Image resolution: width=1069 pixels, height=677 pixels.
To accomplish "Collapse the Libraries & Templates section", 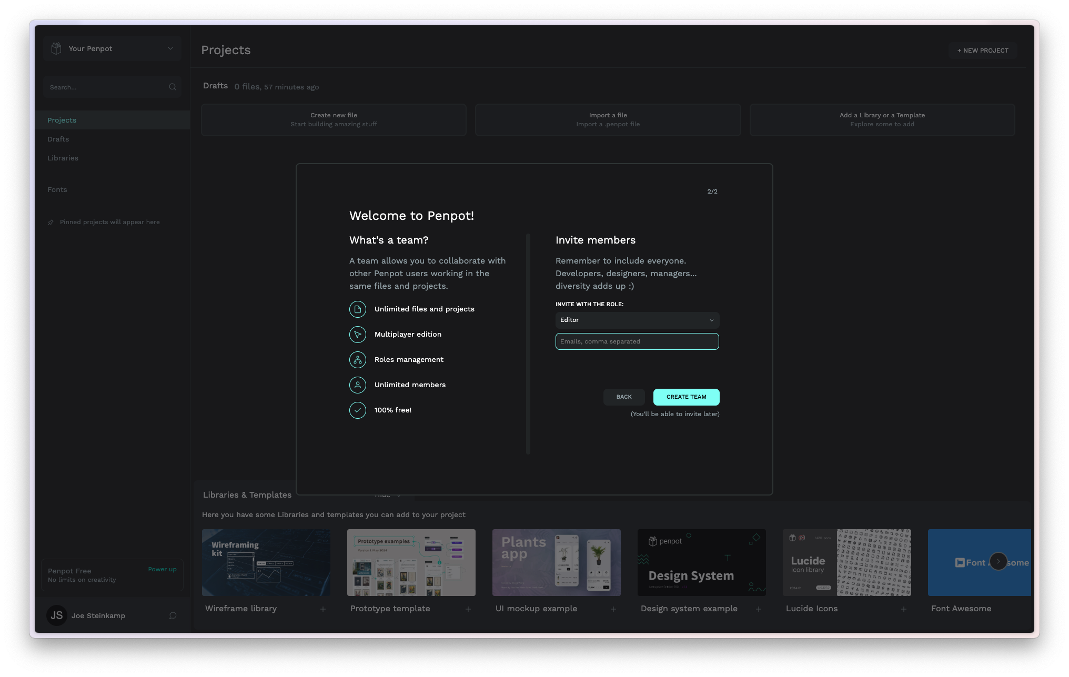I will pyautogui.click(x=388, y=496).
